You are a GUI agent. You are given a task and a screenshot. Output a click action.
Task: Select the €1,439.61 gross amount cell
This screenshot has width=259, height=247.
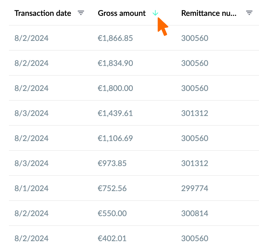click(x=115, y=113)
